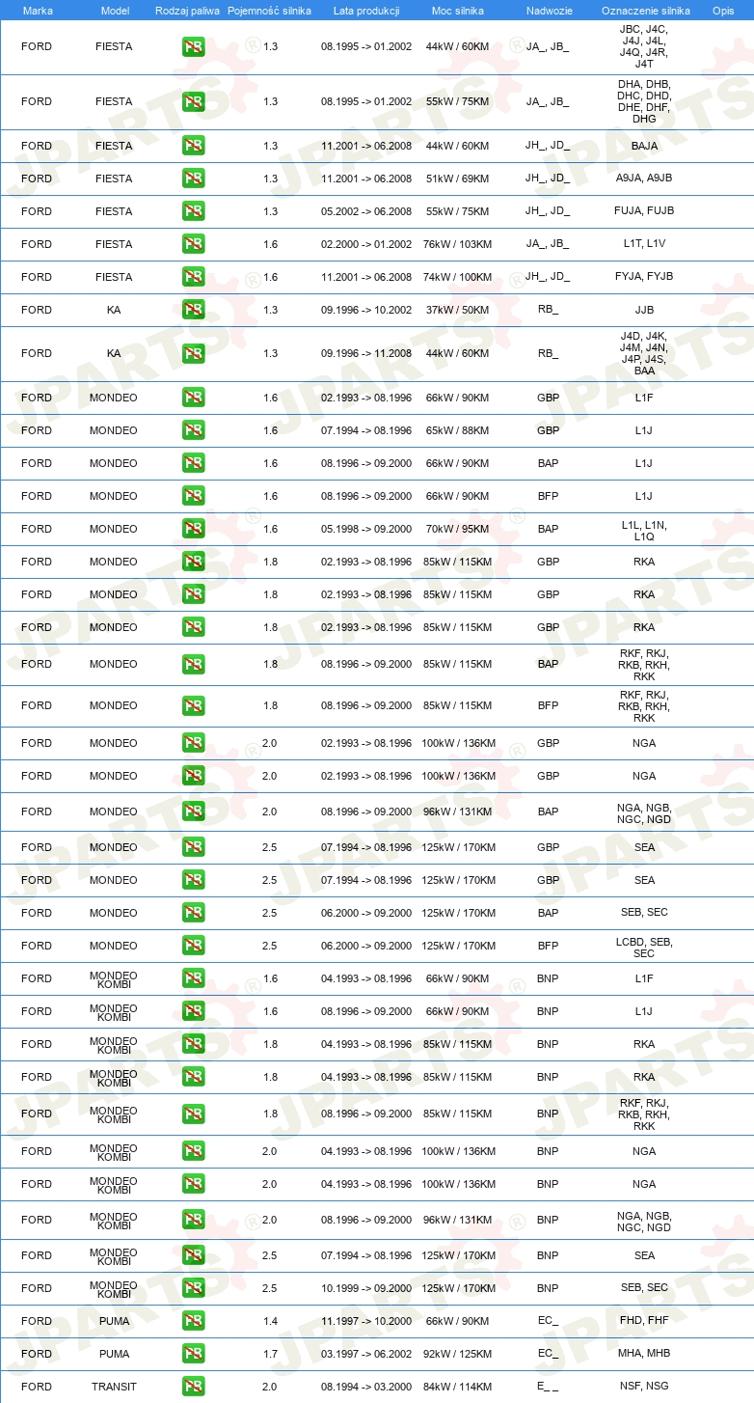Click petrol fuel icon in KA JJB row
This screenshot has height=1403, width=754.
[x=193, y=310]
